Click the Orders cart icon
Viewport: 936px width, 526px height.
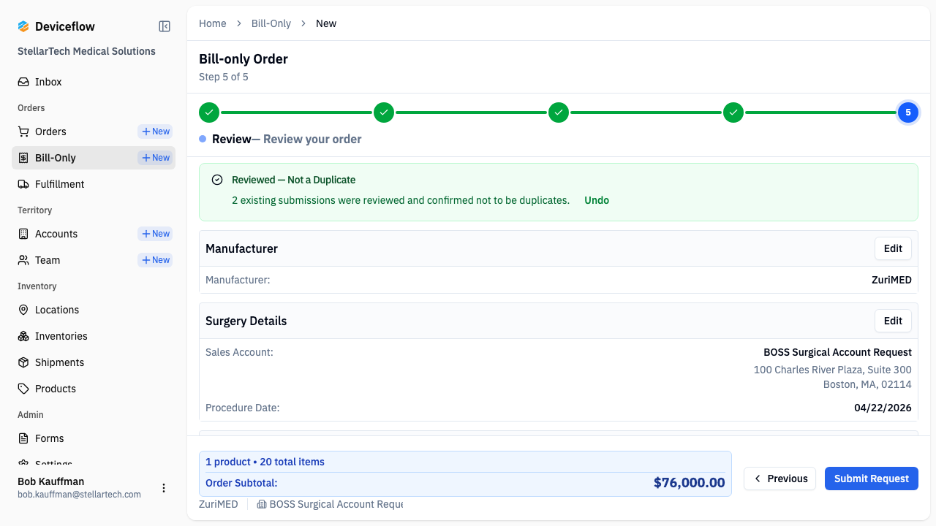click(x=23, y=131)
